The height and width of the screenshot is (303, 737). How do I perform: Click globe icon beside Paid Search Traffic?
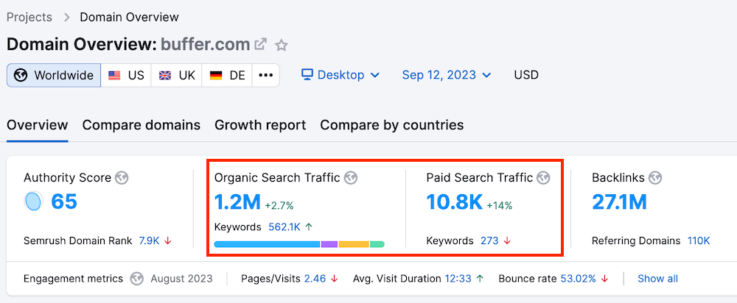click(x=544, y=177)
